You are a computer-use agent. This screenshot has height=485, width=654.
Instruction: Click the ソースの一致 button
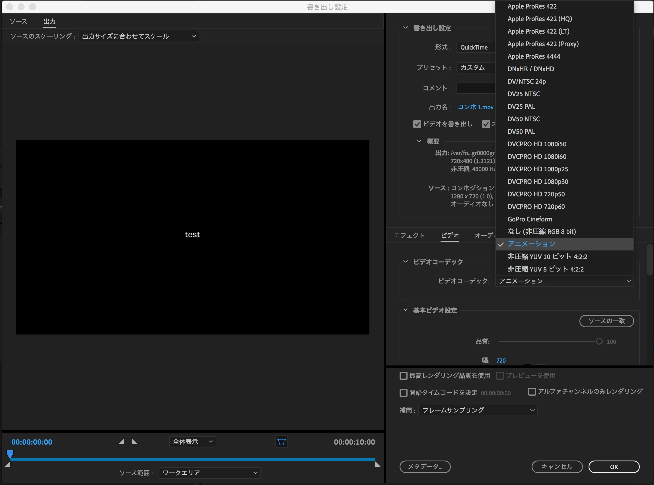point(606,321)
